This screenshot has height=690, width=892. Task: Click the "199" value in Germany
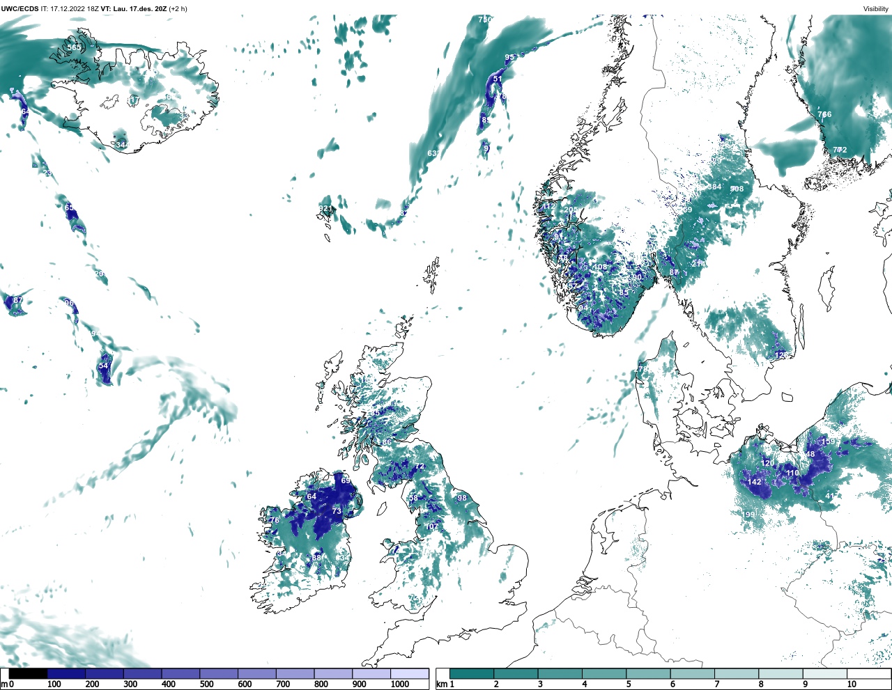[x=750, y=515]
